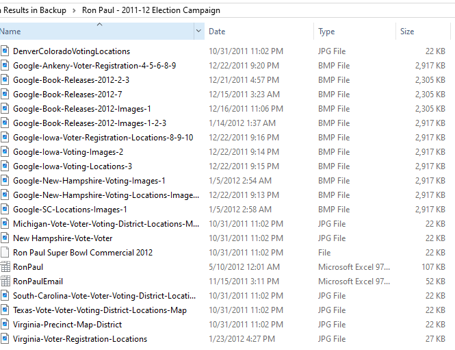Viewport: 455px width, 350px height.
Task: Click the Google-Iowa-Voter-Registration-Locations-8-9-10 icon
Action: click(x=4, y=138)
